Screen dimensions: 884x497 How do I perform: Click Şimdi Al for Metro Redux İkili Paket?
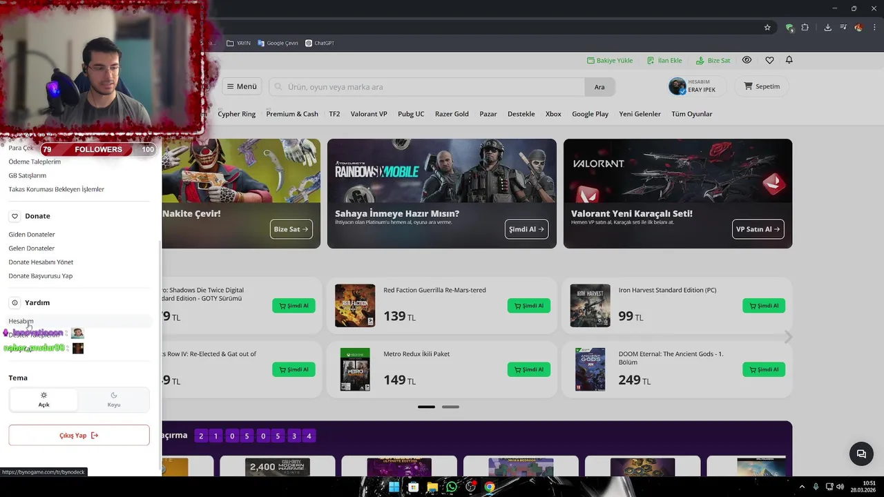528,369
